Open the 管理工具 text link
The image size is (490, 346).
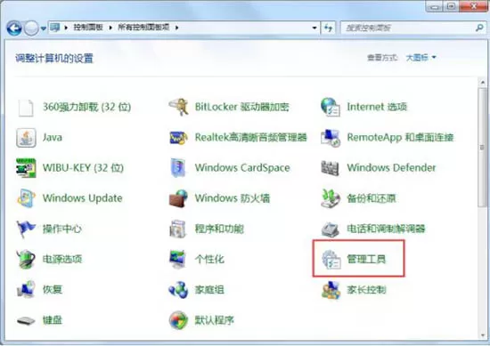[x=366, y=259]
